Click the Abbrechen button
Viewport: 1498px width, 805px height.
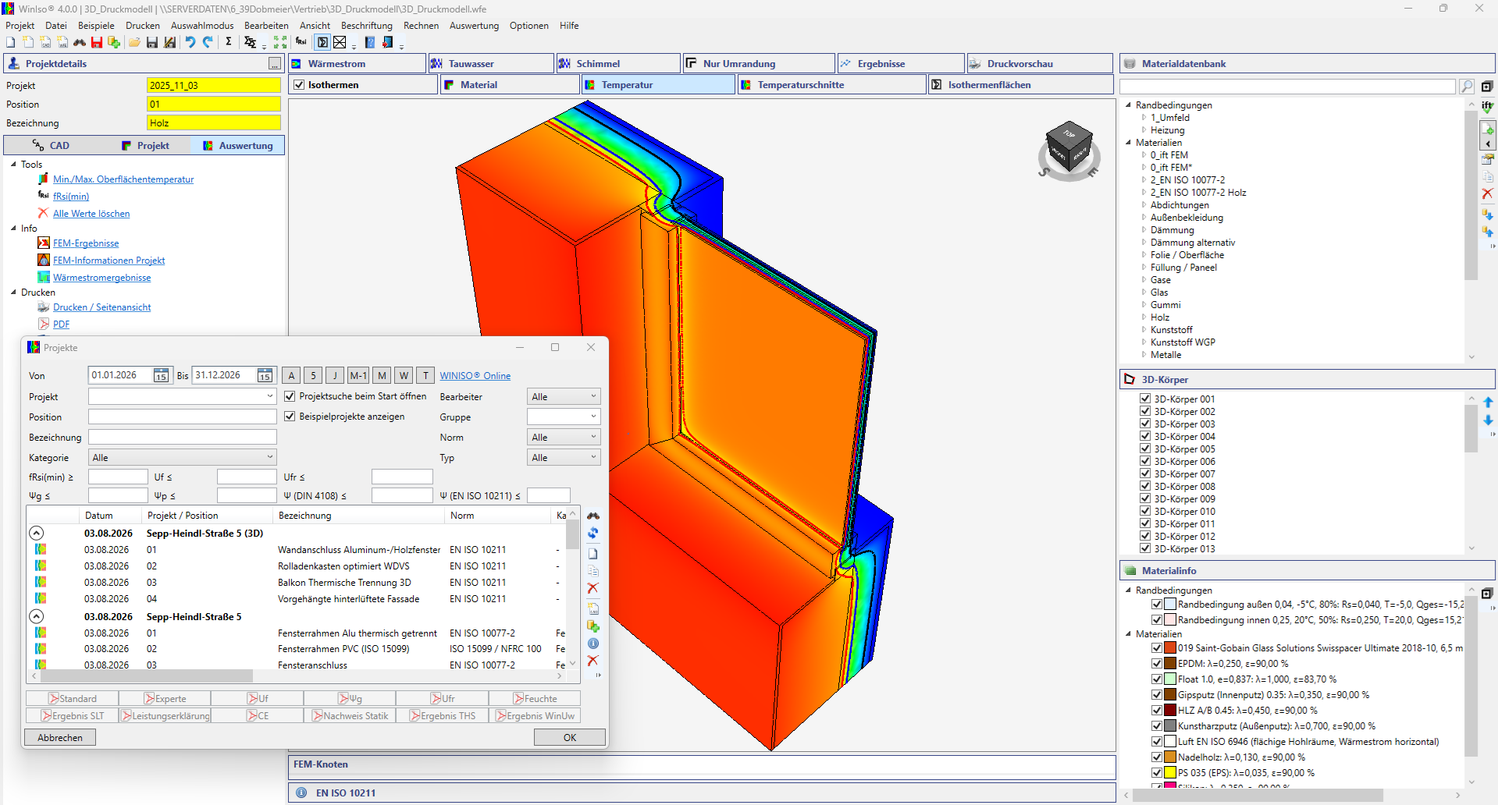pyautogui.click(x=60, y=737)
